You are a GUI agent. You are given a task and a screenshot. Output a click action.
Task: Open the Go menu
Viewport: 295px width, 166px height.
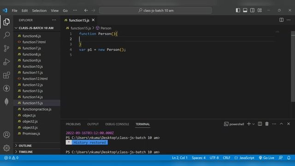coord(65,11)
